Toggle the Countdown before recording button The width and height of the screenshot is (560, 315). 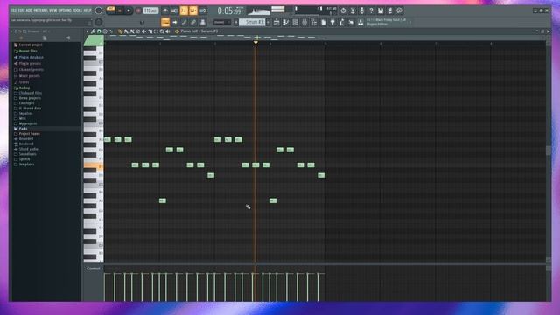184,10
